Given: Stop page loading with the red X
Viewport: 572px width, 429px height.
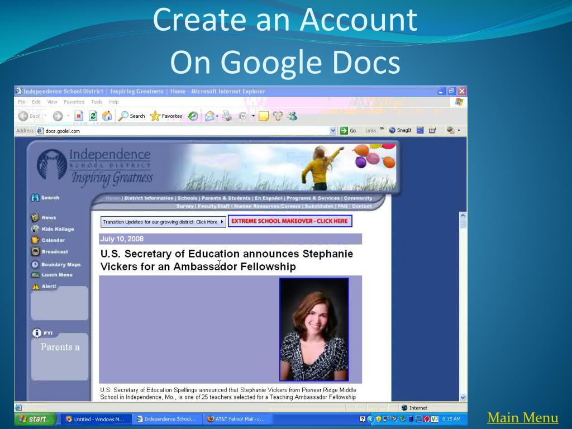Looking at the screenshot, I should coord(79,116).
